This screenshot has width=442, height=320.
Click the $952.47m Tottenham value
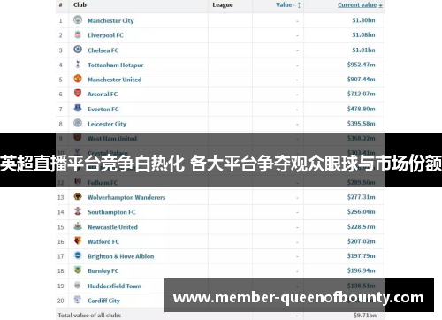tap(362, 65)
